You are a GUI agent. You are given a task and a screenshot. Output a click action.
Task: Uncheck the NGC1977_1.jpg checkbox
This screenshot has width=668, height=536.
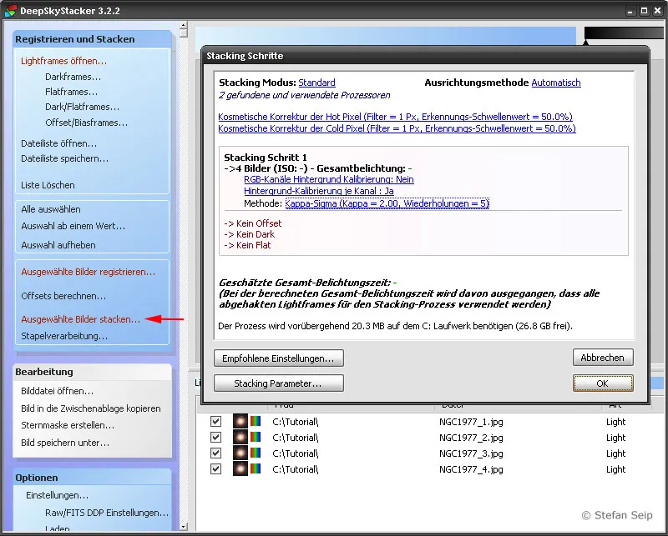[216, 422]
